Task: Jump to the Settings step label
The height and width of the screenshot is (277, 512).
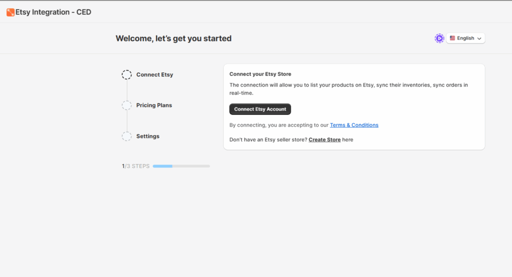Action: 147,136
